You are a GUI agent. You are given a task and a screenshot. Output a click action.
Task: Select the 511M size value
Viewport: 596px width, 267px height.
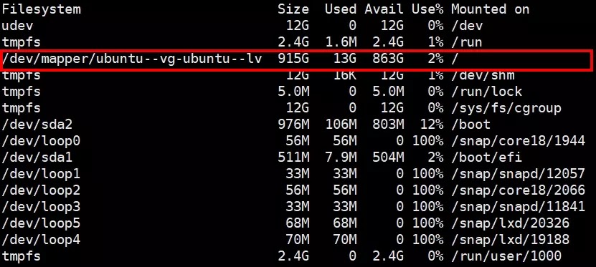click(x=293, y=157)
